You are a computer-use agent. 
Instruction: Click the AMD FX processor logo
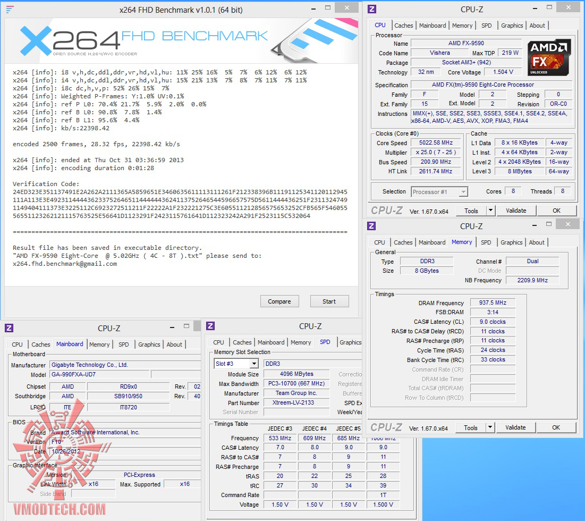549,57
